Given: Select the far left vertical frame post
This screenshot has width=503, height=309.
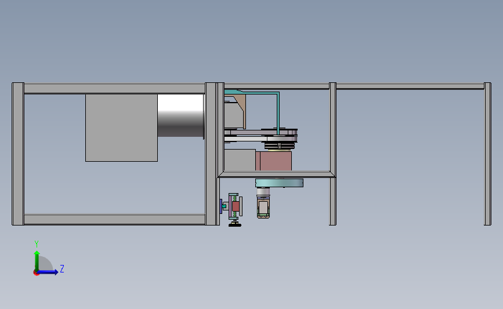Looking at the screenshot, I should click(x=18, y=154).
